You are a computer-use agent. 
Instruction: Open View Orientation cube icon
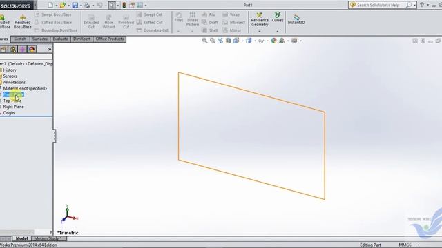tap(236, 41)
